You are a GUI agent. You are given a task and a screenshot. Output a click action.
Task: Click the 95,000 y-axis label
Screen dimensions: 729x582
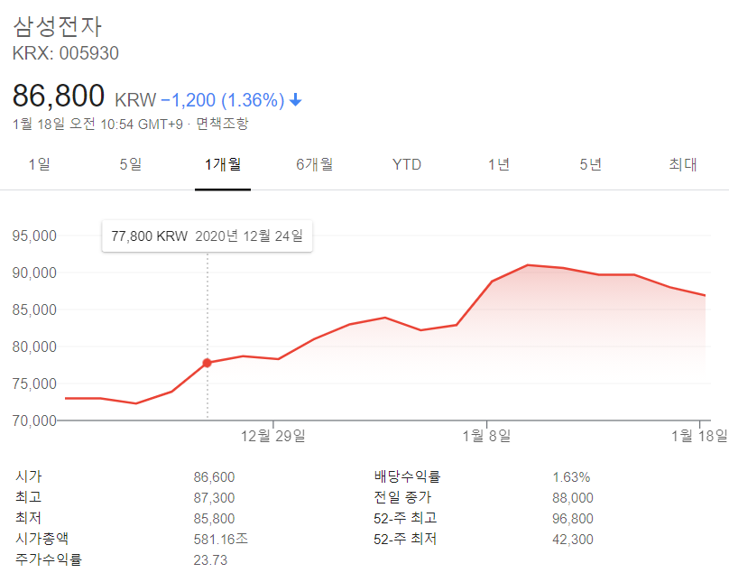click(34, 236)
